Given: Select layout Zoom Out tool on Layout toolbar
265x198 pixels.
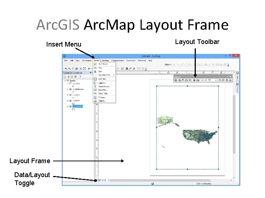Looking at the screenshot, I should (179, 80).
